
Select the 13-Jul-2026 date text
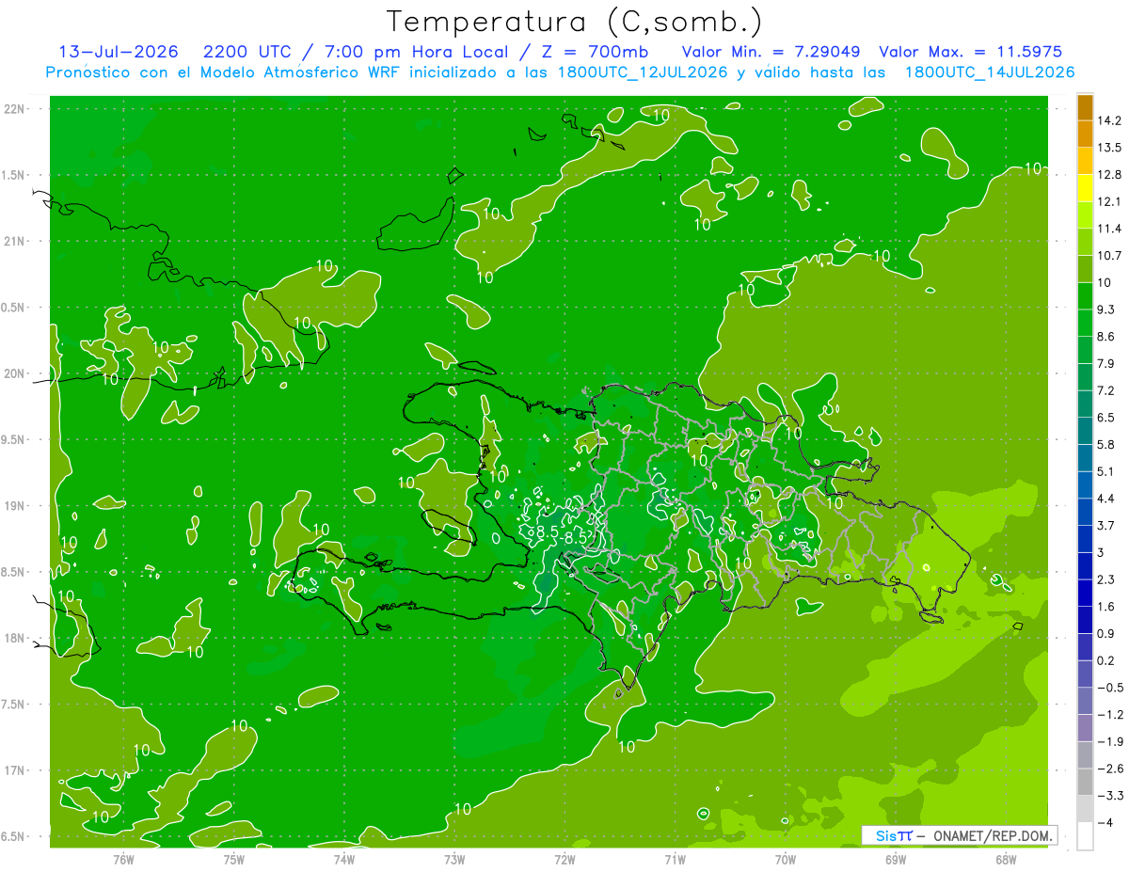tap(118, 52)
